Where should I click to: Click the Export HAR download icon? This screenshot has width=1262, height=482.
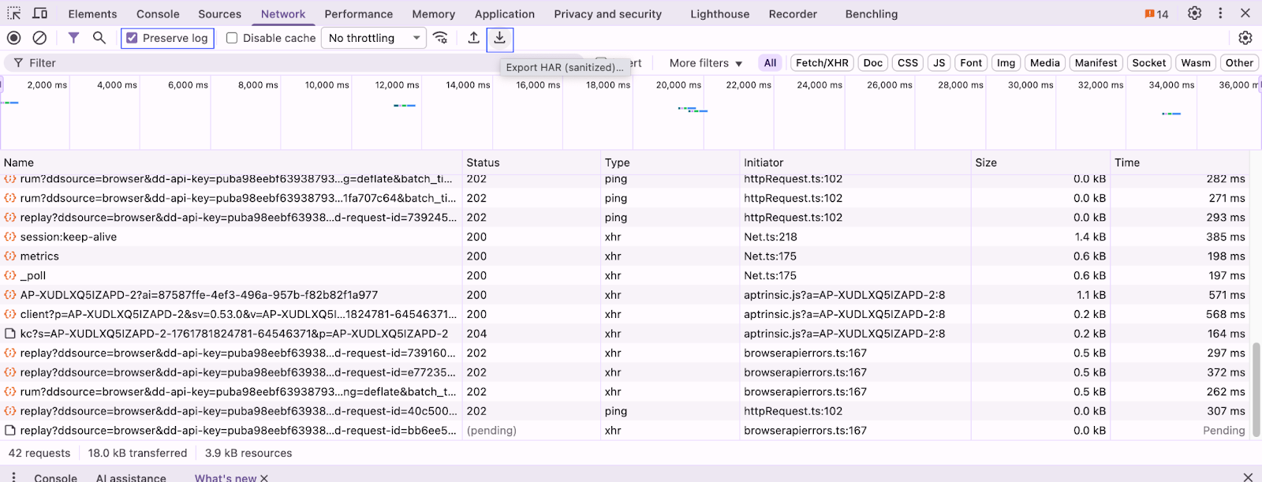tap(500, 38)
